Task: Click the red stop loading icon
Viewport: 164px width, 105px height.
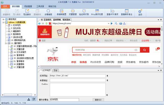Action: point(50,23)
